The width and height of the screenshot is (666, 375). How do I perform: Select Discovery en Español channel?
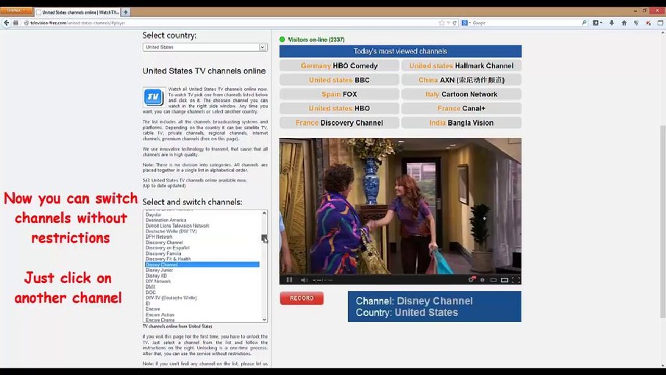pos(202,248)
